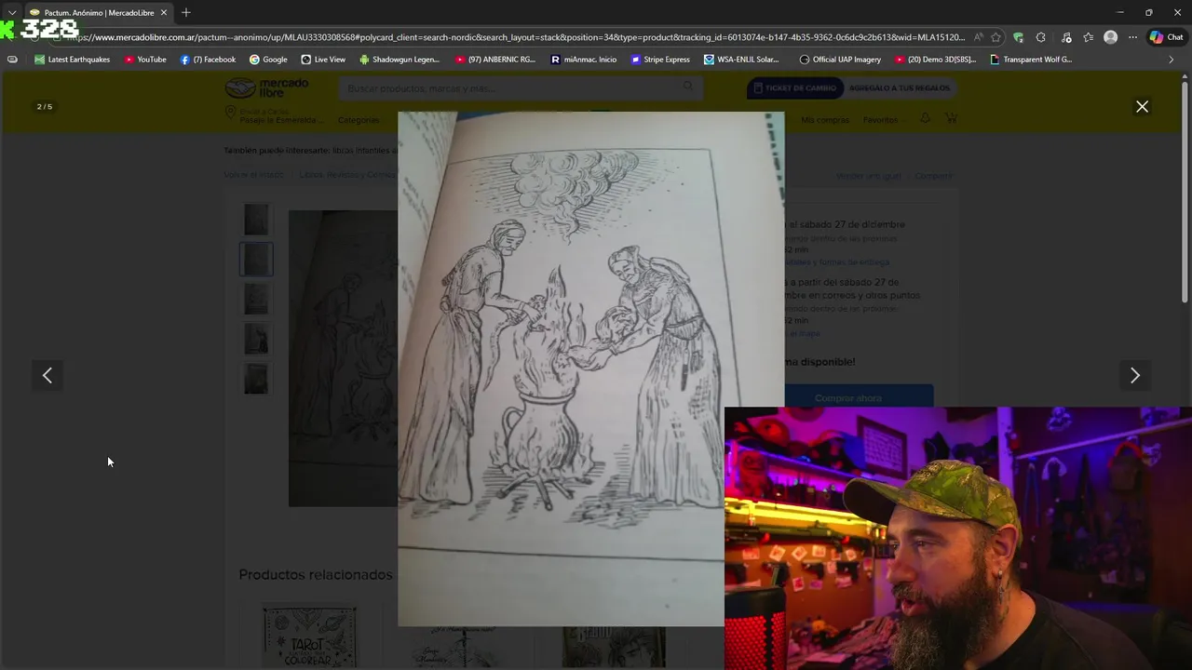Select the fourth product thumbnail
The width and height of the screenshot is (1192, 670).
(256, 340)
